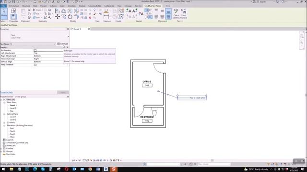Click the text note box in drawing
307x172 pixels.
tap(192, 98)
